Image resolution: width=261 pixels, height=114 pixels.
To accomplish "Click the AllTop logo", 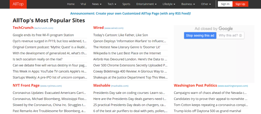I will (18, 4).
